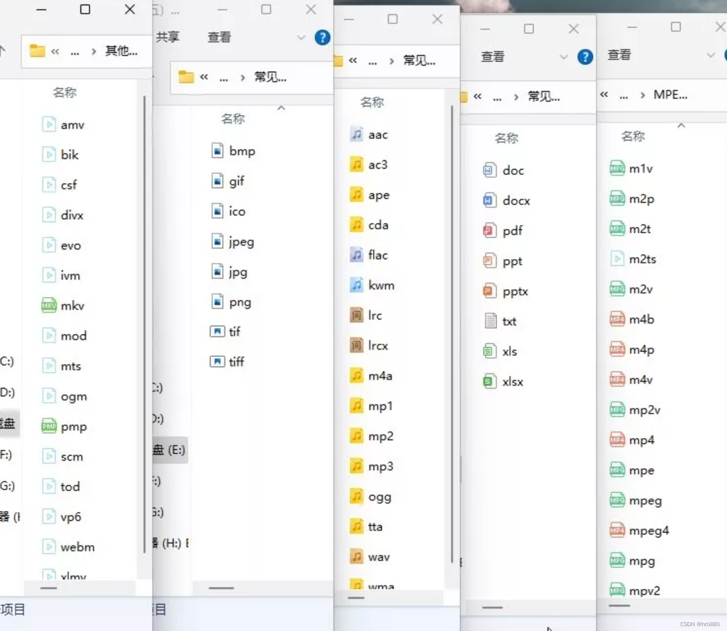Show previous locations in 其他 window address bar

pos(55,51)
